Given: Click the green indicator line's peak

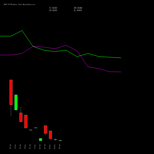Looking at the screenshot, I should [22, 30].
